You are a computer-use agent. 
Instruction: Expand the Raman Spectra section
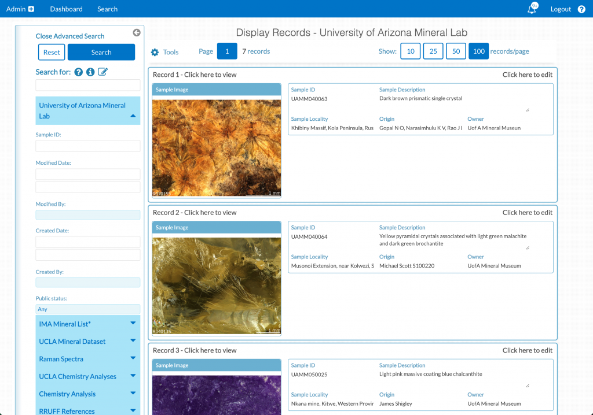(88, 359)
